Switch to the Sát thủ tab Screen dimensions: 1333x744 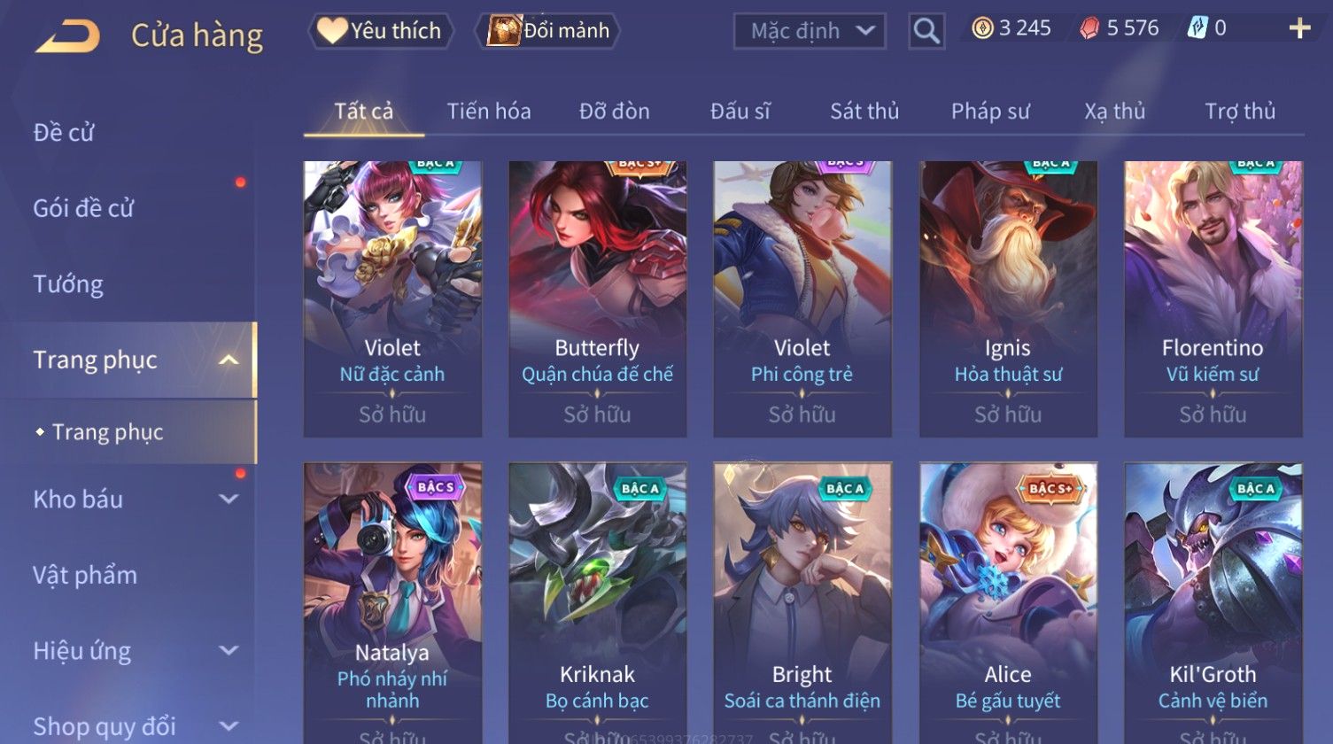tap(864, 112)
